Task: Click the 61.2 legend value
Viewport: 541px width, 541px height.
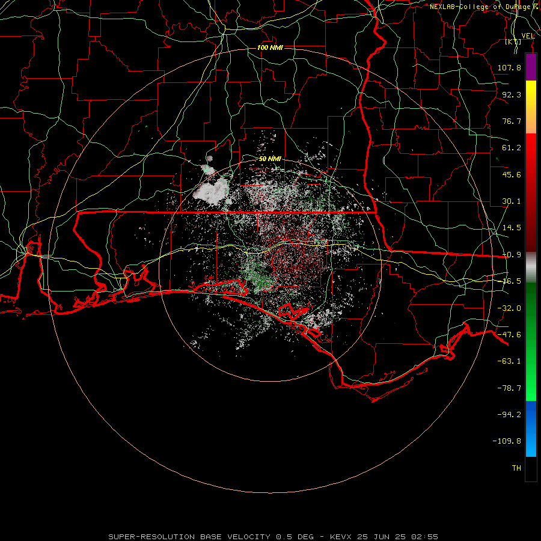Action: click(512, 148)
